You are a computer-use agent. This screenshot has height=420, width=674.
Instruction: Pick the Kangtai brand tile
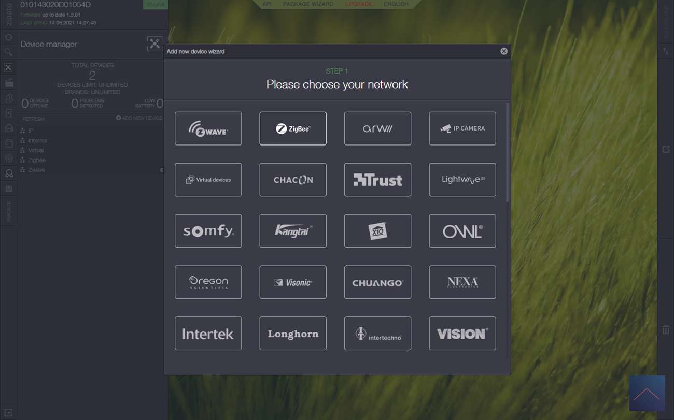pos(293,231)
